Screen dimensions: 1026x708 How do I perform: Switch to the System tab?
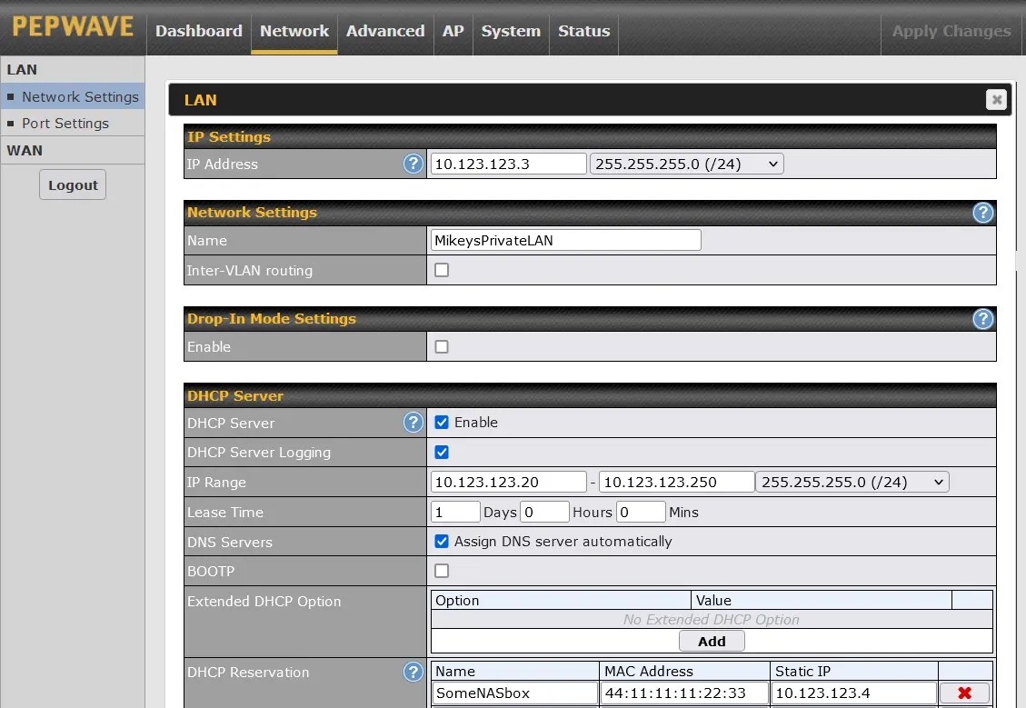click(x=511, y=31)
